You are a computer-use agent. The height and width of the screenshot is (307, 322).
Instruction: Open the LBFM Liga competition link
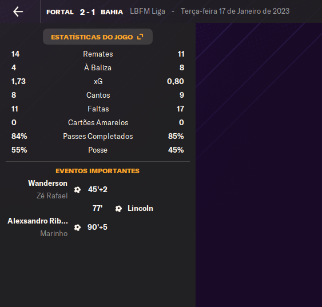148,11
